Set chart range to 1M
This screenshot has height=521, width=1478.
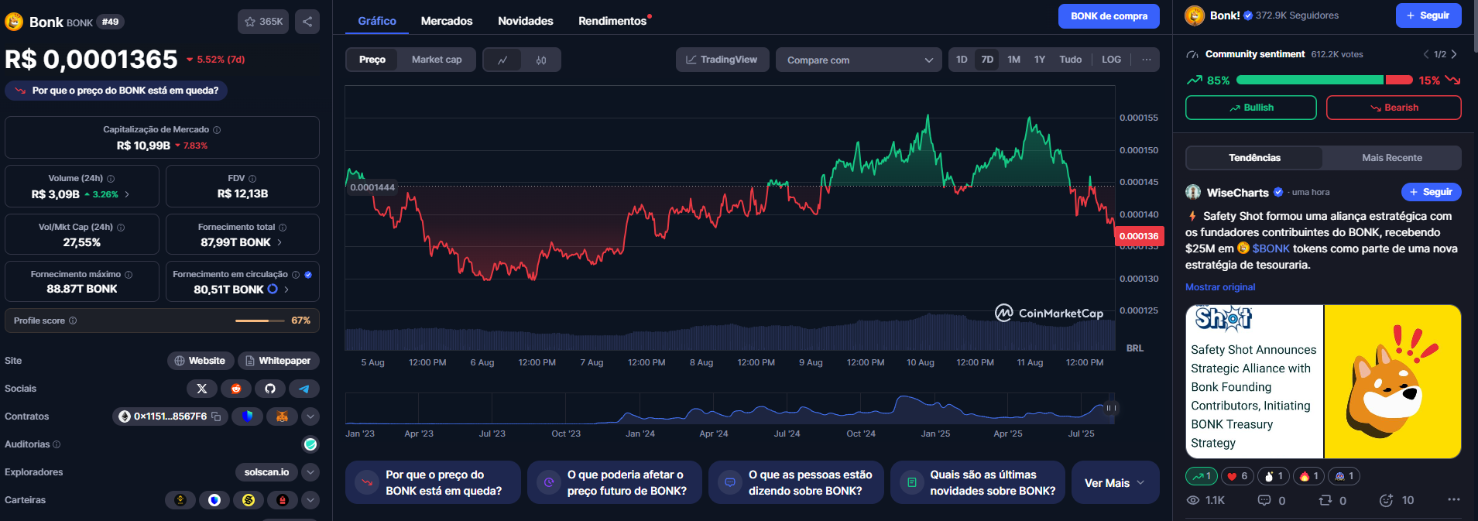(x=1013, y=60)
